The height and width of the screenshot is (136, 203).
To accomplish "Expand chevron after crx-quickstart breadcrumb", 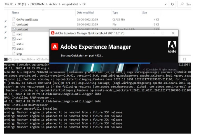I will click(80, 4).
